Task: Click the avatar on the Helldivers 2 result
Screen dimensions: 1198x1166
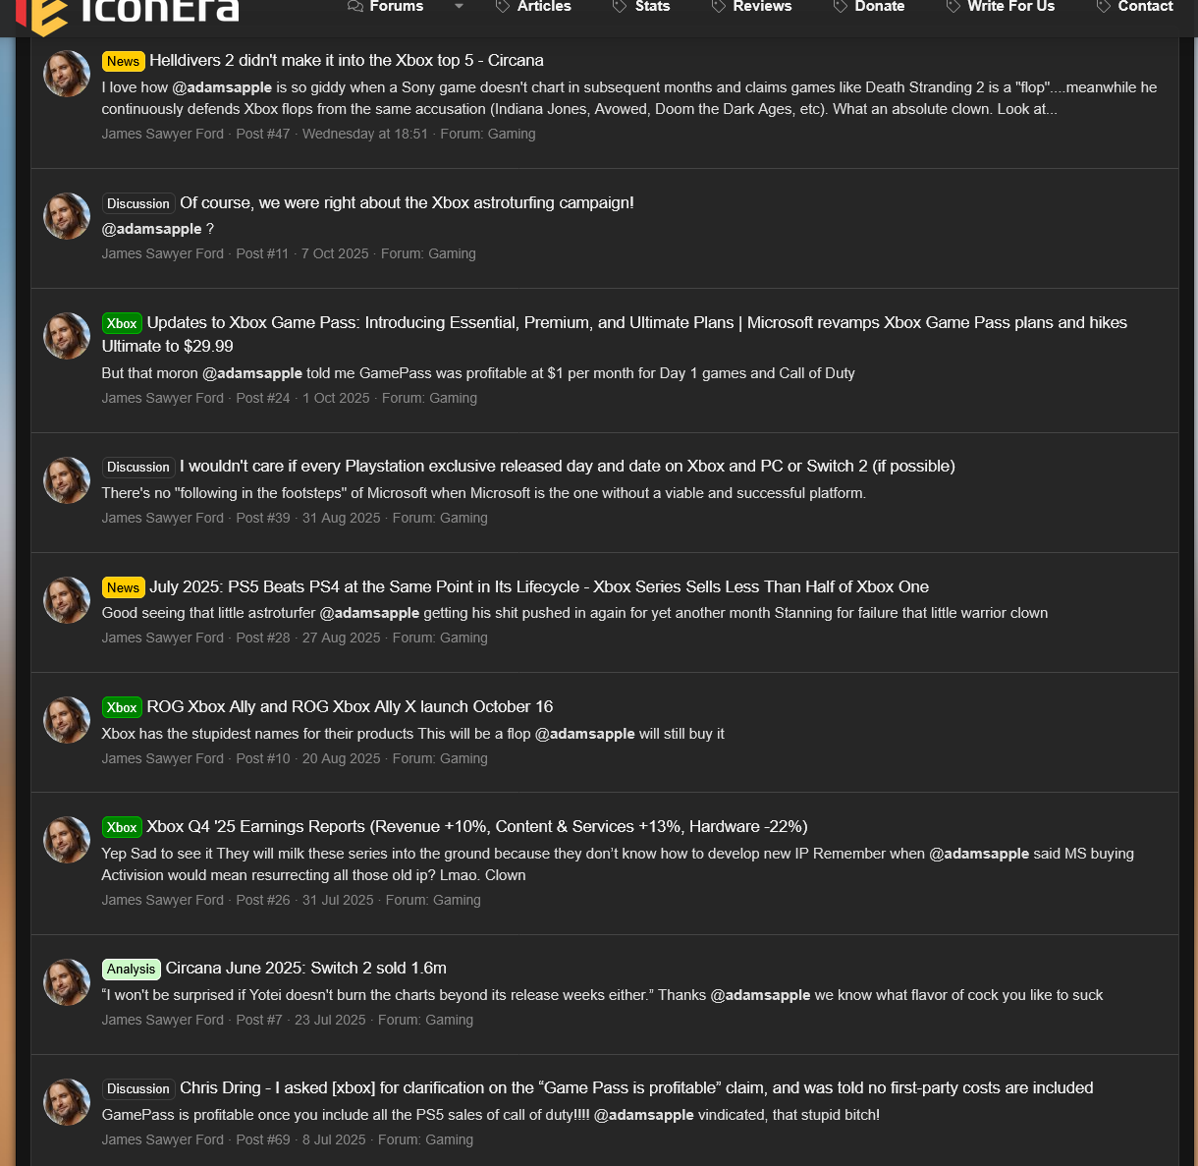Action: tap(67, 74)
